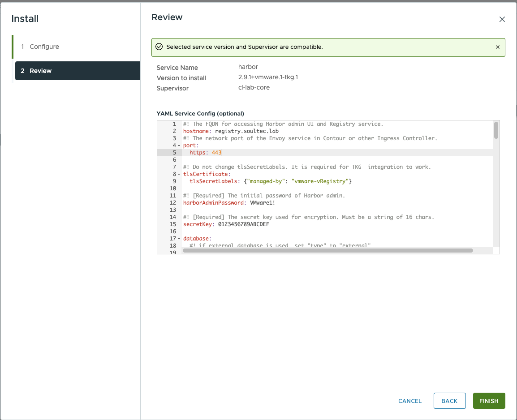The width and height of the screenshot is (517, 420).
Task: Click the FINISH button
Action: click(489, 401)
